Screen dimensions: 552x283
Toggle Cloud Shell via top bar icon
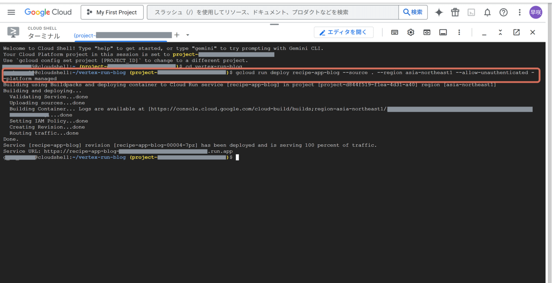[471, 13]
